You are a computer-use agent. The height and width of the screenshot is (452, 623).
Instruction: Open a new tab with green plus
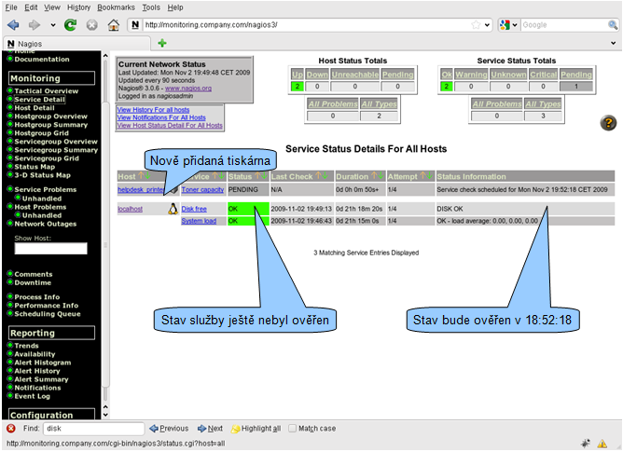[161, 43]
